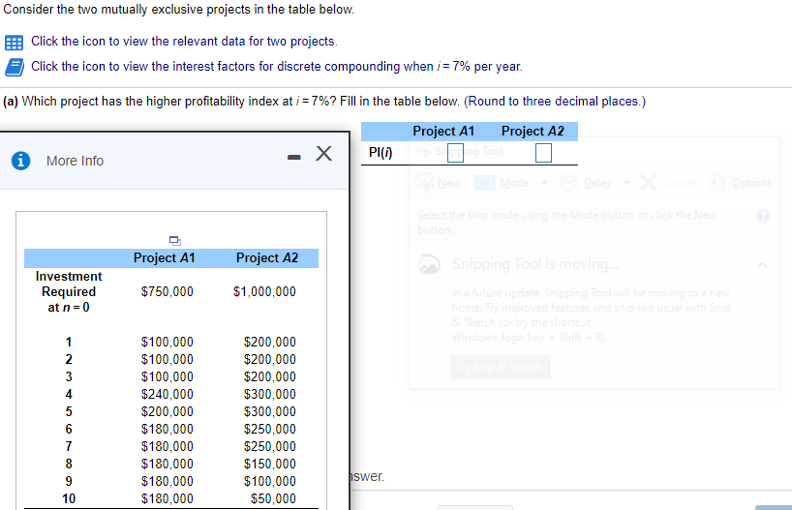Click the $50,000 value in year 10
Screen dimensions: 792x510
point(273,499)
